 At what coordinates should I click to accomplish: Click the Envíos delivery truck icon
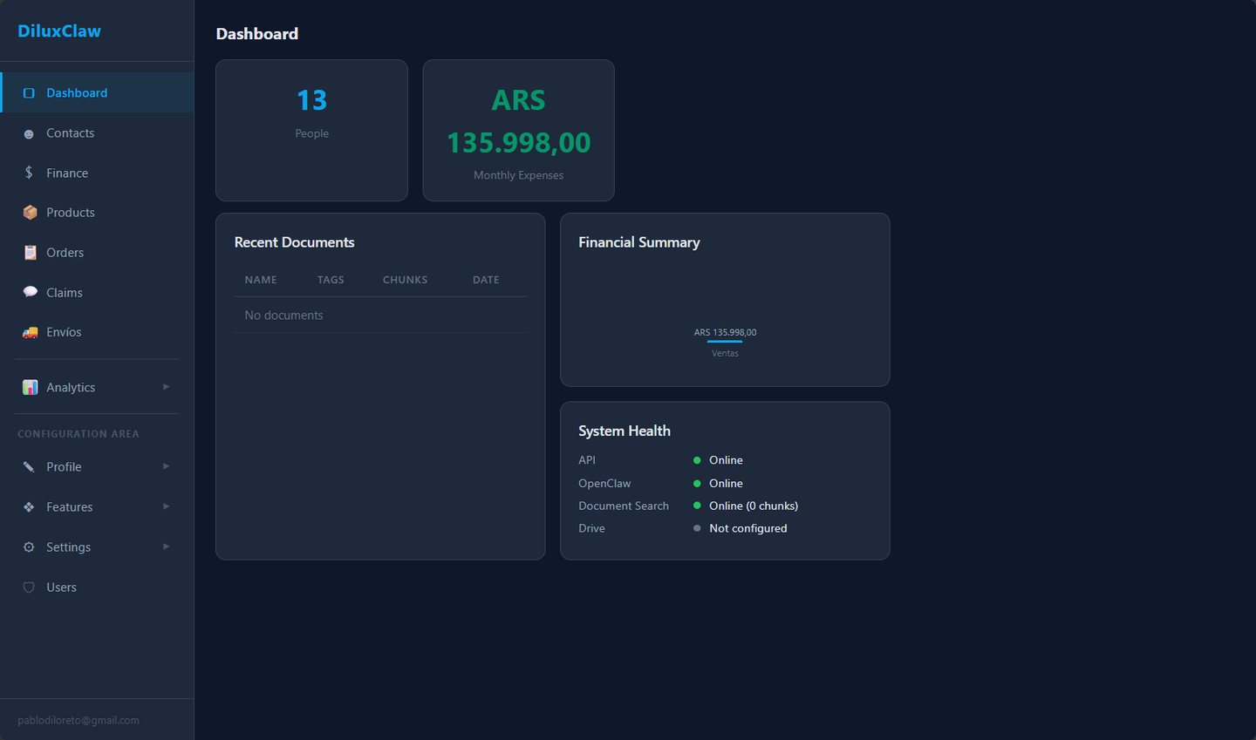pyautogui.click(x=30, y=332)
